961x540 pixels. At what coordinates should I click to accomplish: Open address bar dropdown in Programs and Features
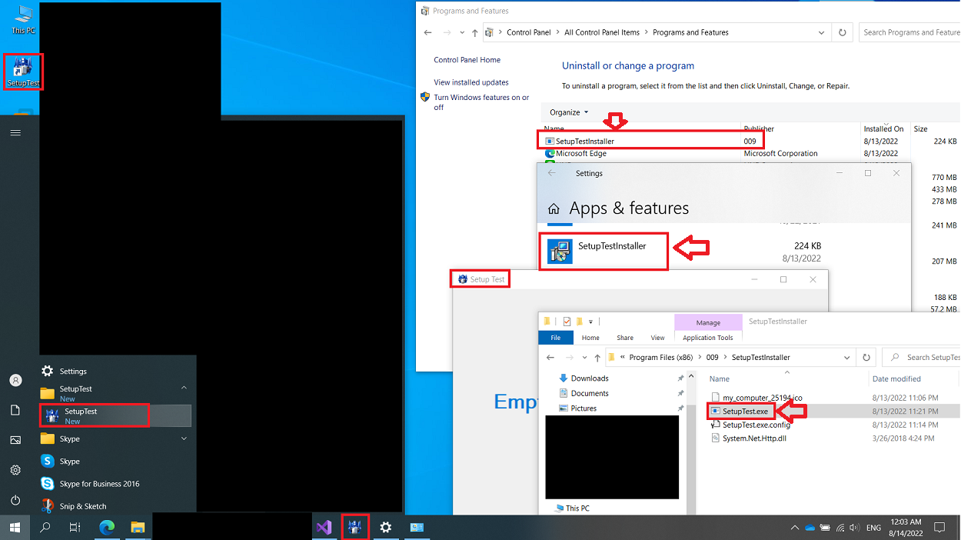point(822,32)
